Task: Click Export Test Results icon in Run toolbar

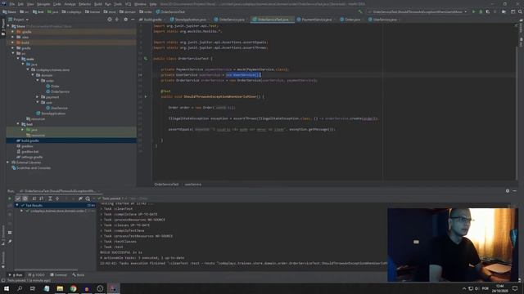Action: [80, 198]
